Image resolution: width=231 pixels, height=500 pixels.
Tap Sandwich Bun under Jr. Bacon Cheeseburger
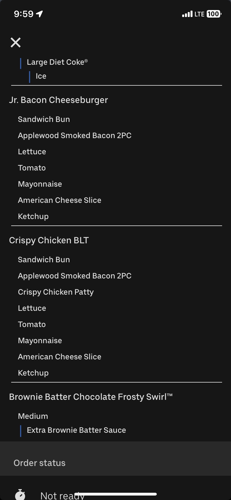44,119
